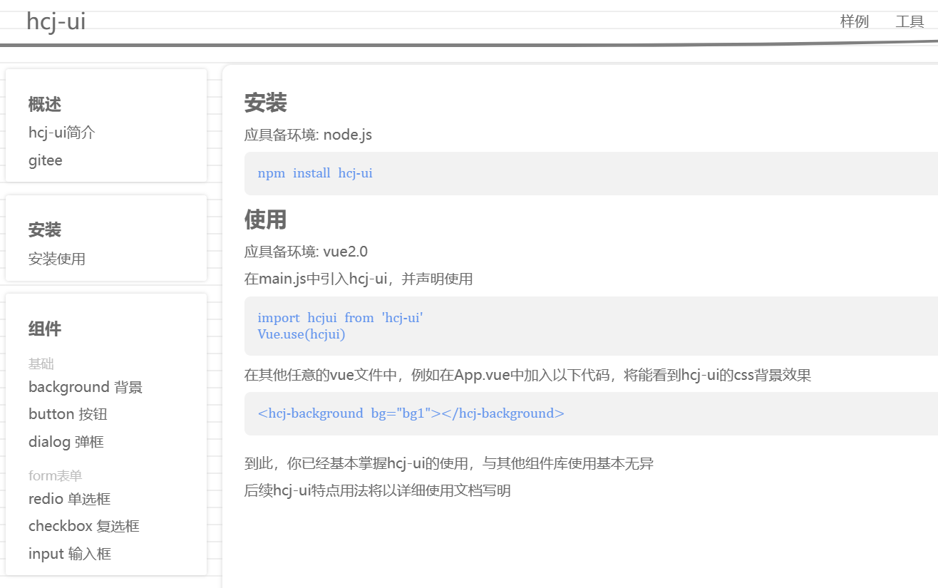Viewport: 938px width, 588px height.
Task: Open the redio 单选框 component page
Action: coord(70,499)
